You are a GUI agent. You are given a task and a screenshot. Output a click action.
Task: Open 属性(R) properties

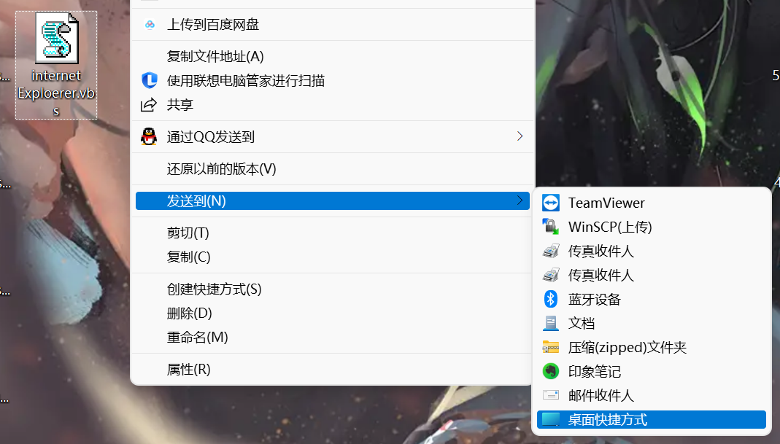pyautogui.click(x=188, y=370)
